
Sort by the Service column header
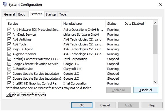pyautogui.click(x=34, y=24)
